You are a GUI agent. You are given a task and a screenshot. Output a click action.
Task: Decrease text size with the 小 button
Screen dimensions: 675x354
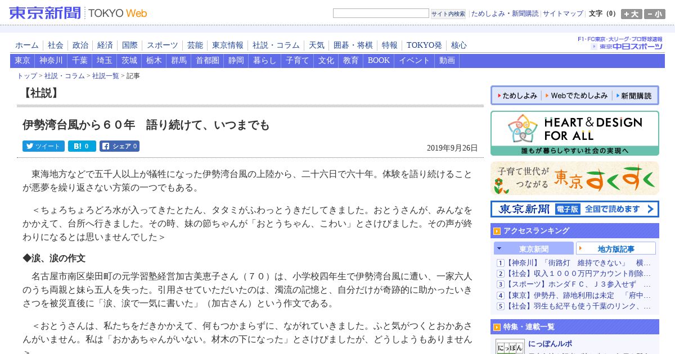[654, 14]
